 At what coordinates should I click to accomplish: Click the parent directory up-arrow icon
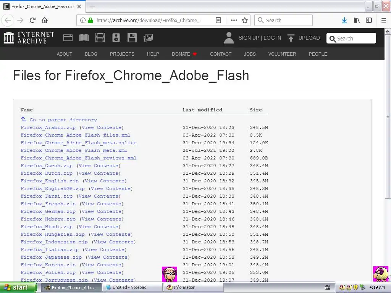coord(23,119)
